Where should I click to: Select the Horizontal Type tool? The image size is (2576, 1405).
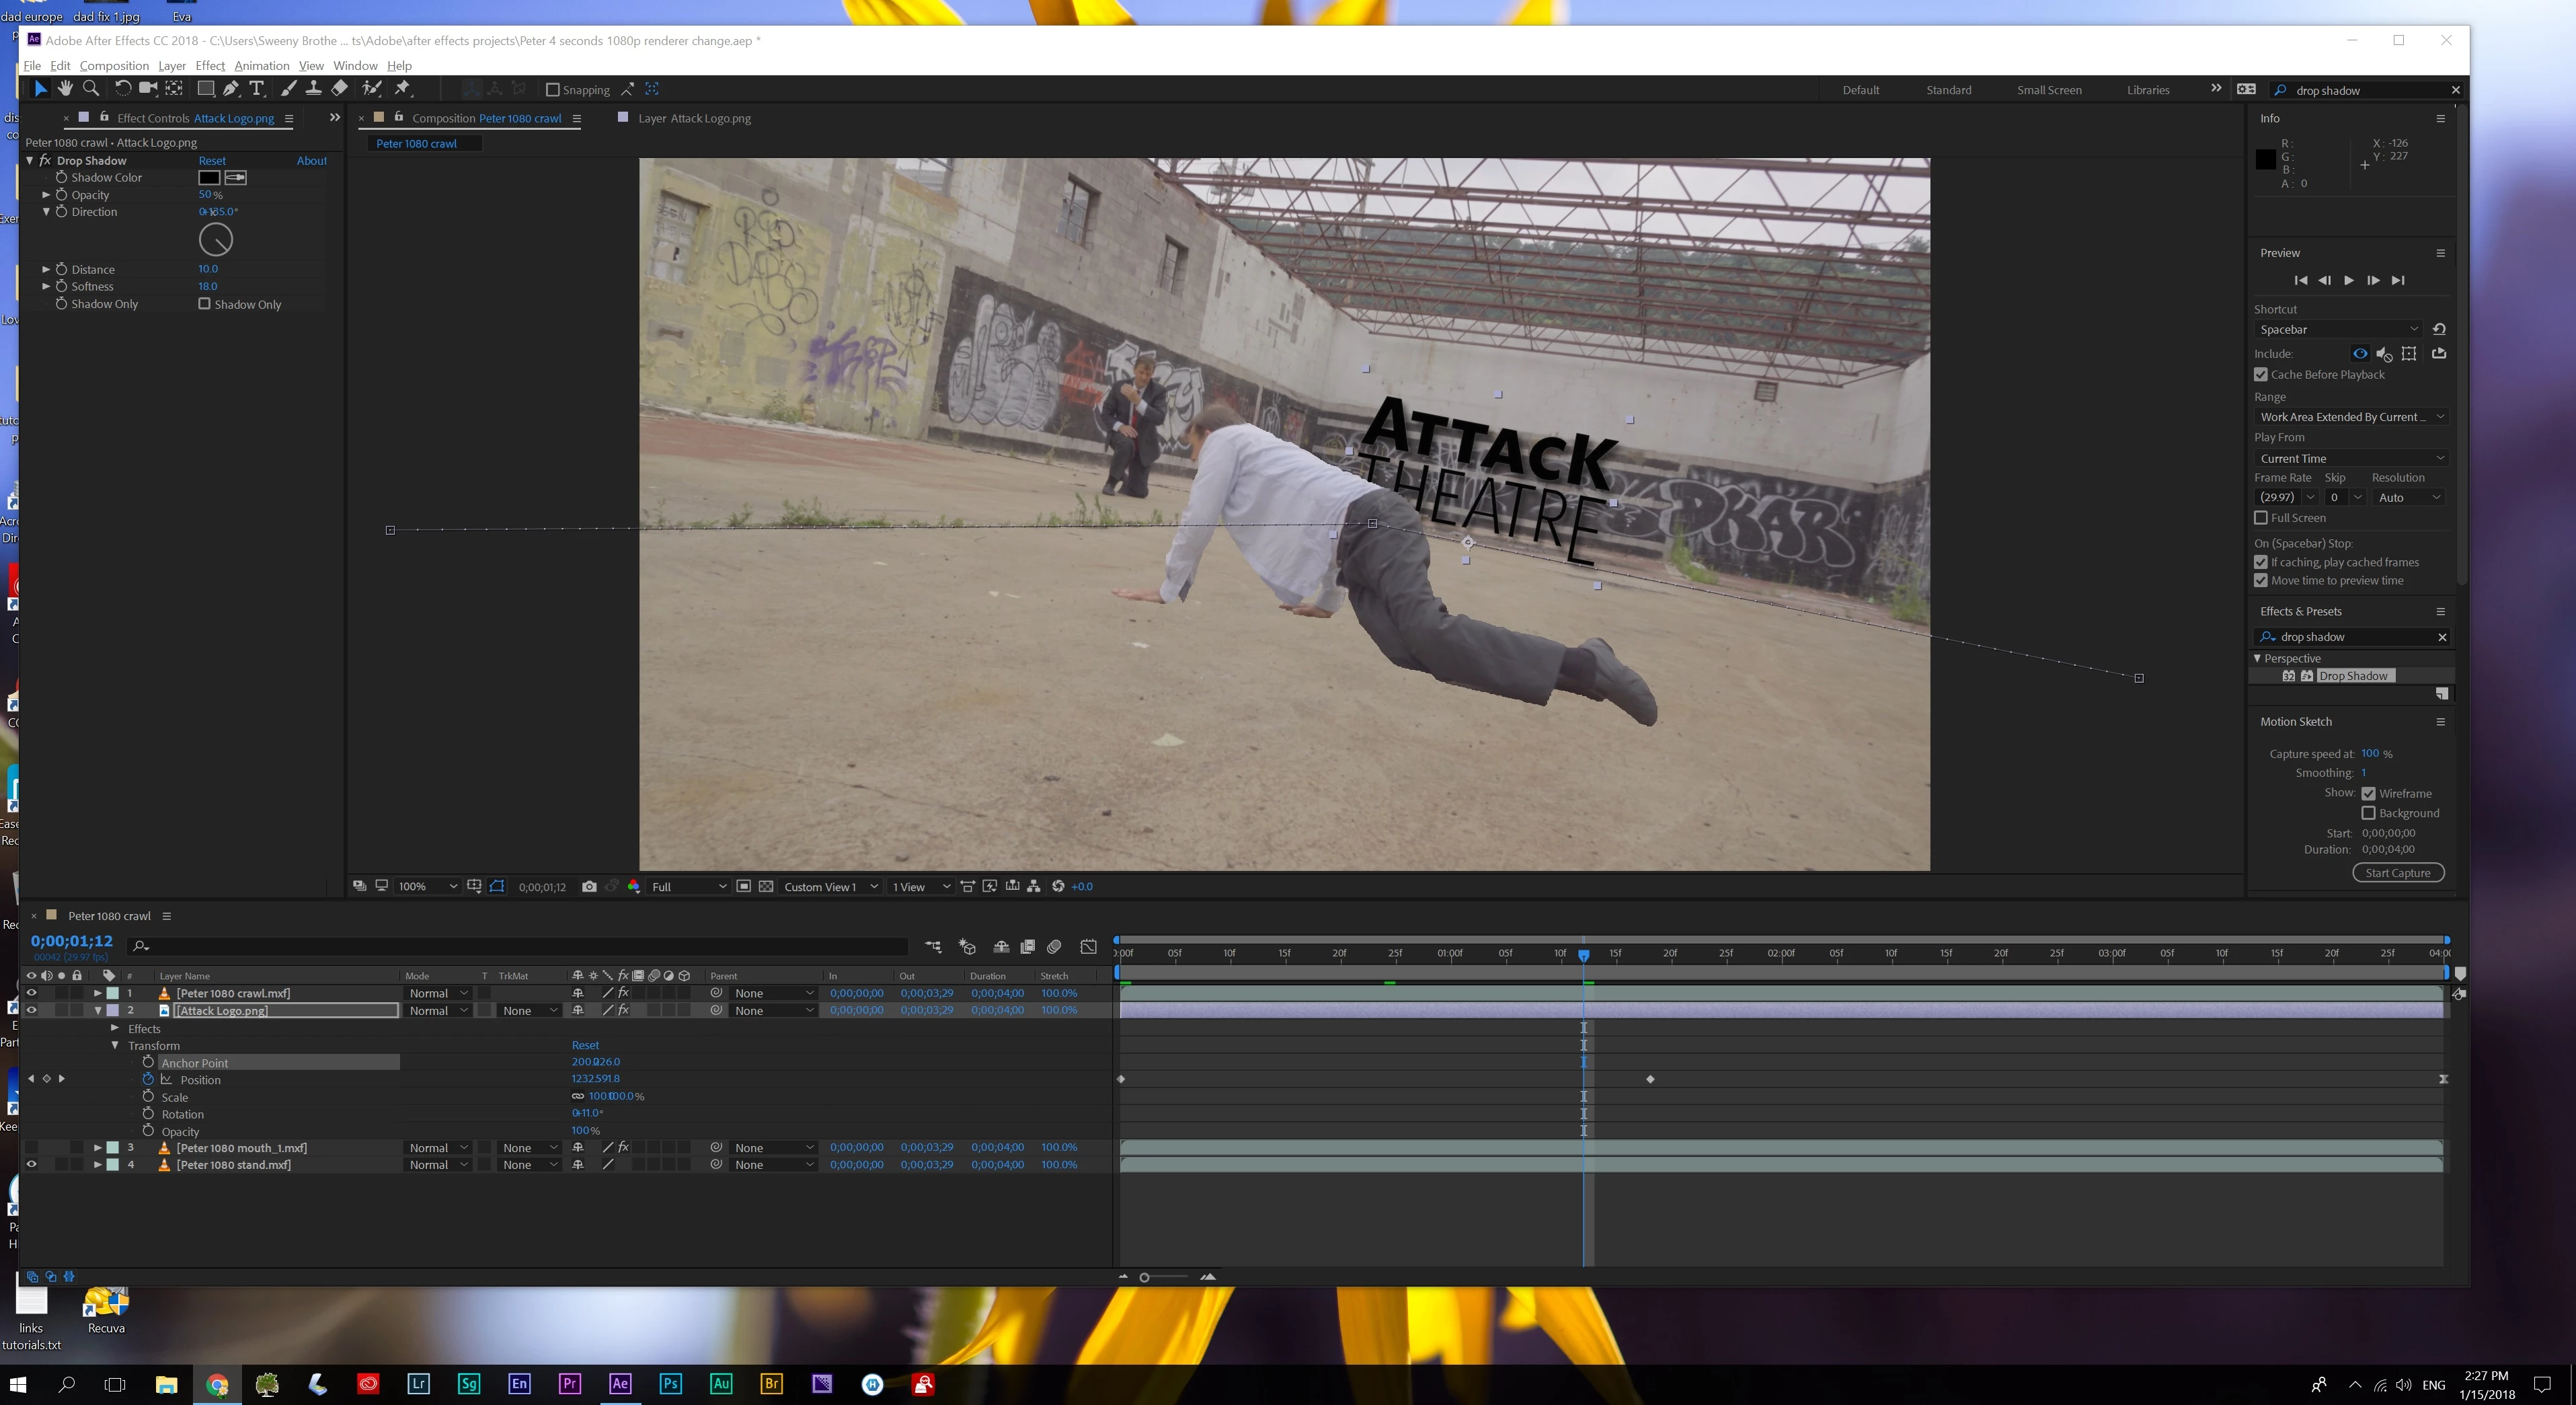[257, 89]
